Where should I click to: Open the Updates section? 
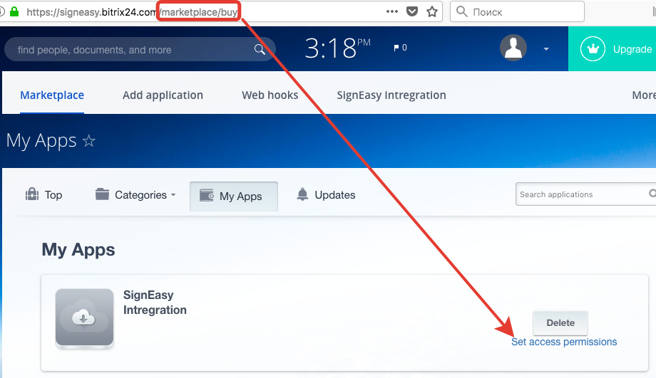click(334, 195)
